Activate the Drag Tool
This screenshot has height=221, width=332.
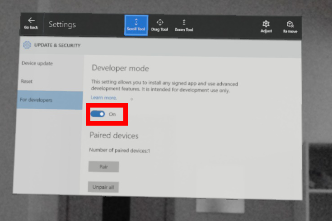(159, 25)
